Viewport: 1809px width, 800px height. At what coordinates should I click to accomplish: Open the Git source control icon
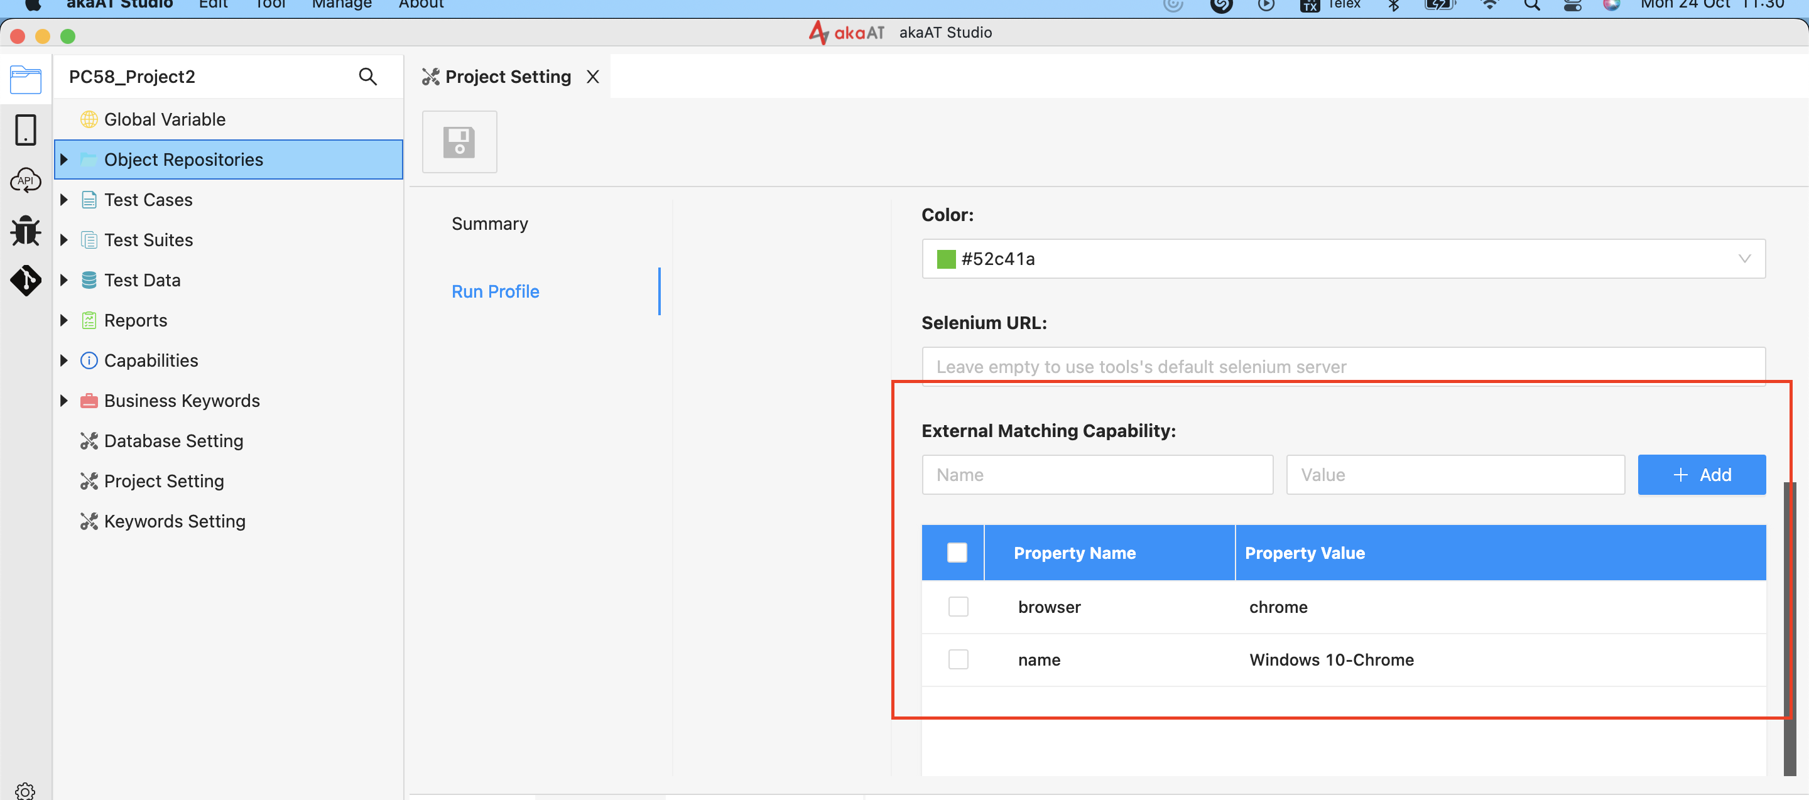coord(25,281)
